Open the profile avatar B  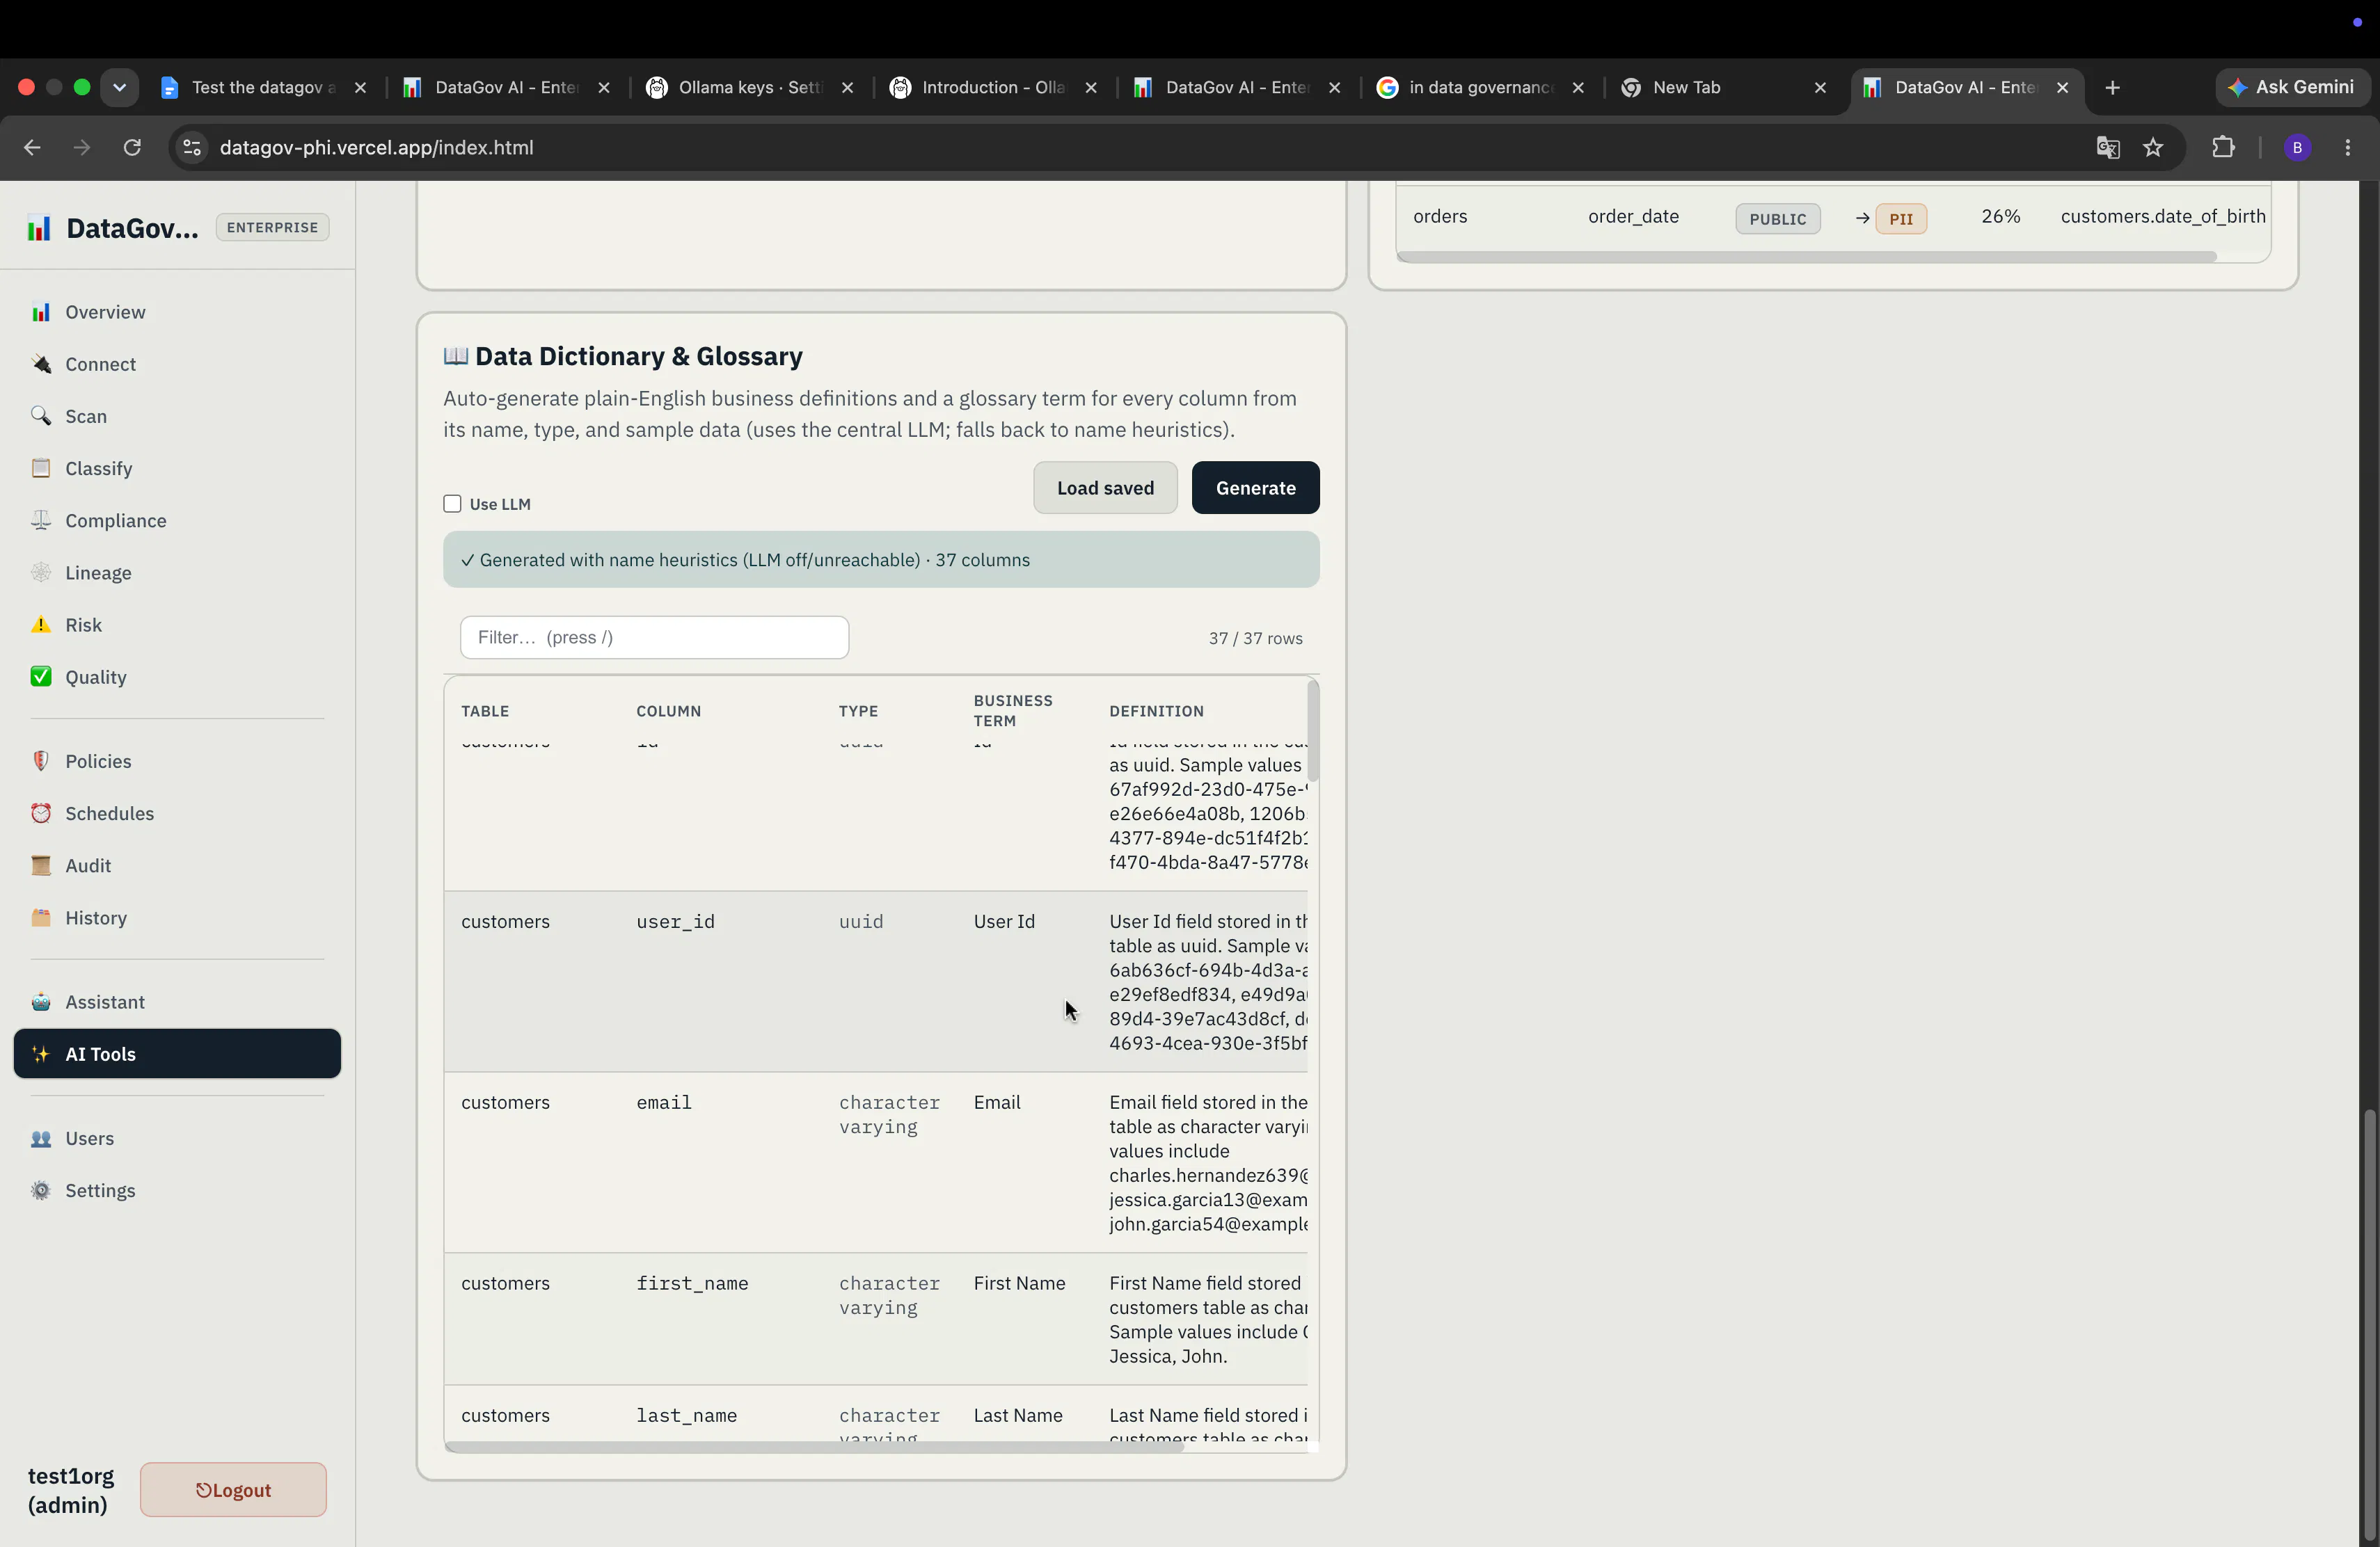pos(2297,148)
